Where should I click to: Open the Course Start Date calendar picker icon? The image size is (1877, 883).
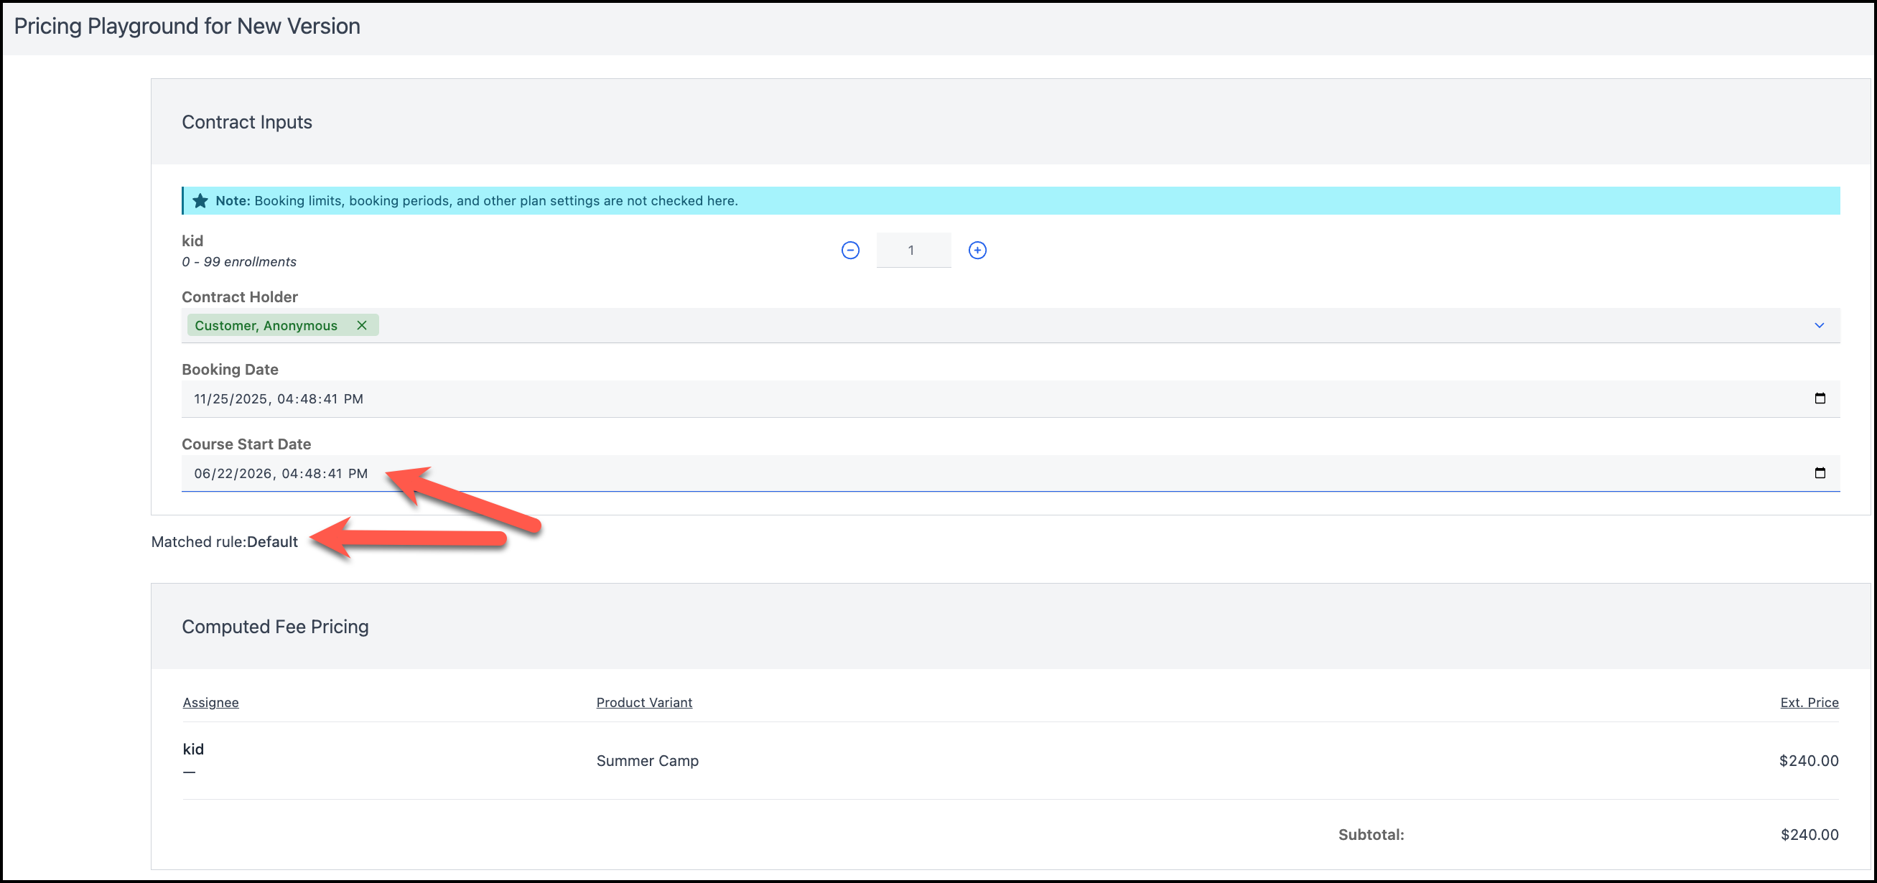[1820, 474]
